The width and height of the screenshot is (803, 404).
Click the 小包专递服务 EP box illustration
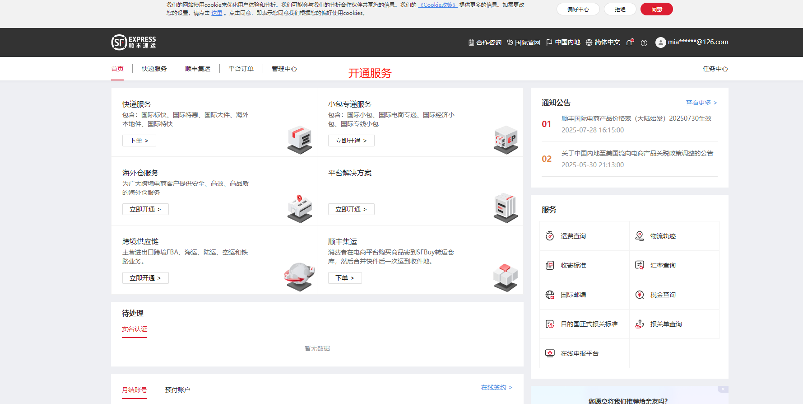(x=506, y=140)
